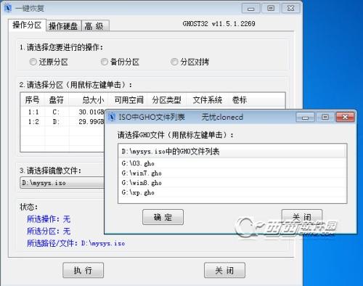Maximize the 一键恢复 main window
The image size is (363, 286).
click(271, 9)
